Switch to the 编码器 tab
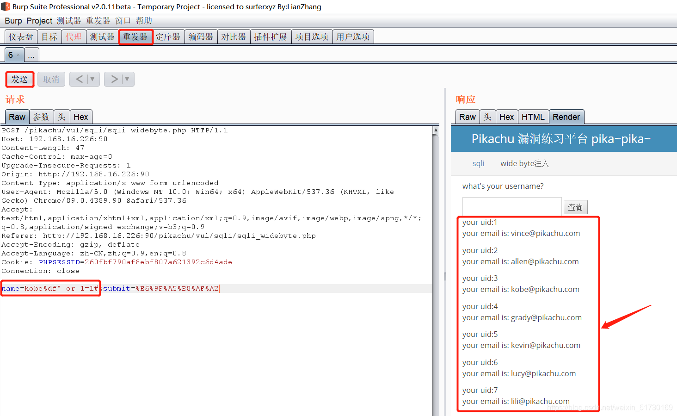677x416 pixels. 201,37
